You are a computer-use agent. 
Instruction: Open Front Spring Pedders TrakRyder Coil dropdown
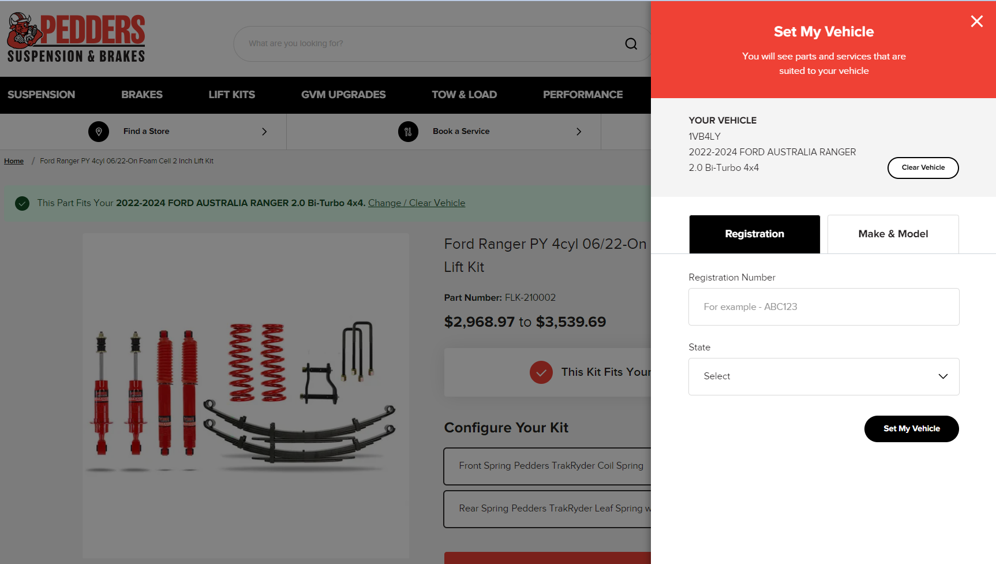coord(547,466)
